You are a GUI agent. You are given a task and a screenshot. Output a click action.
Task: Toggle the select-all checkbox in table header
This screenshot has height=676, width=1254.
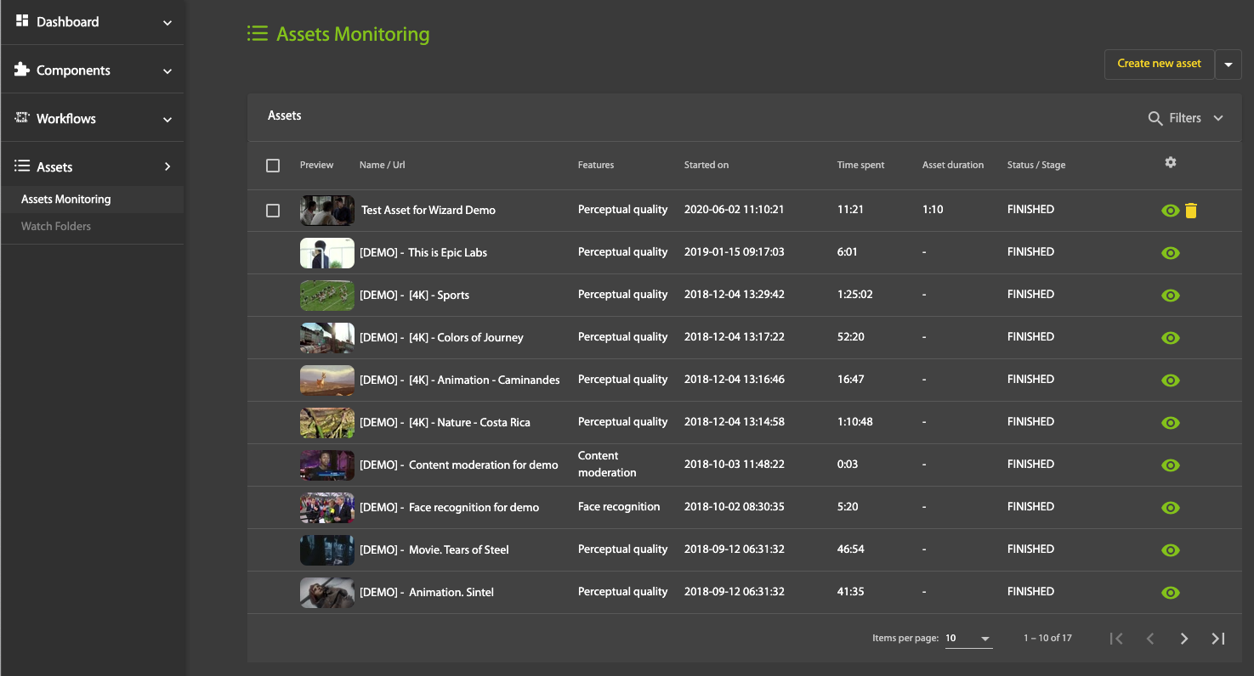click(x=273, y=166)
